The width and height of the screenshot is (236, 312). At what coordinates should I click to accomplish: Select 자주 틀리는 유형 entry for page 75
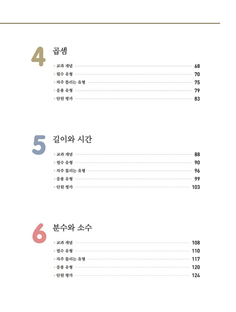(x=71, y=82)
